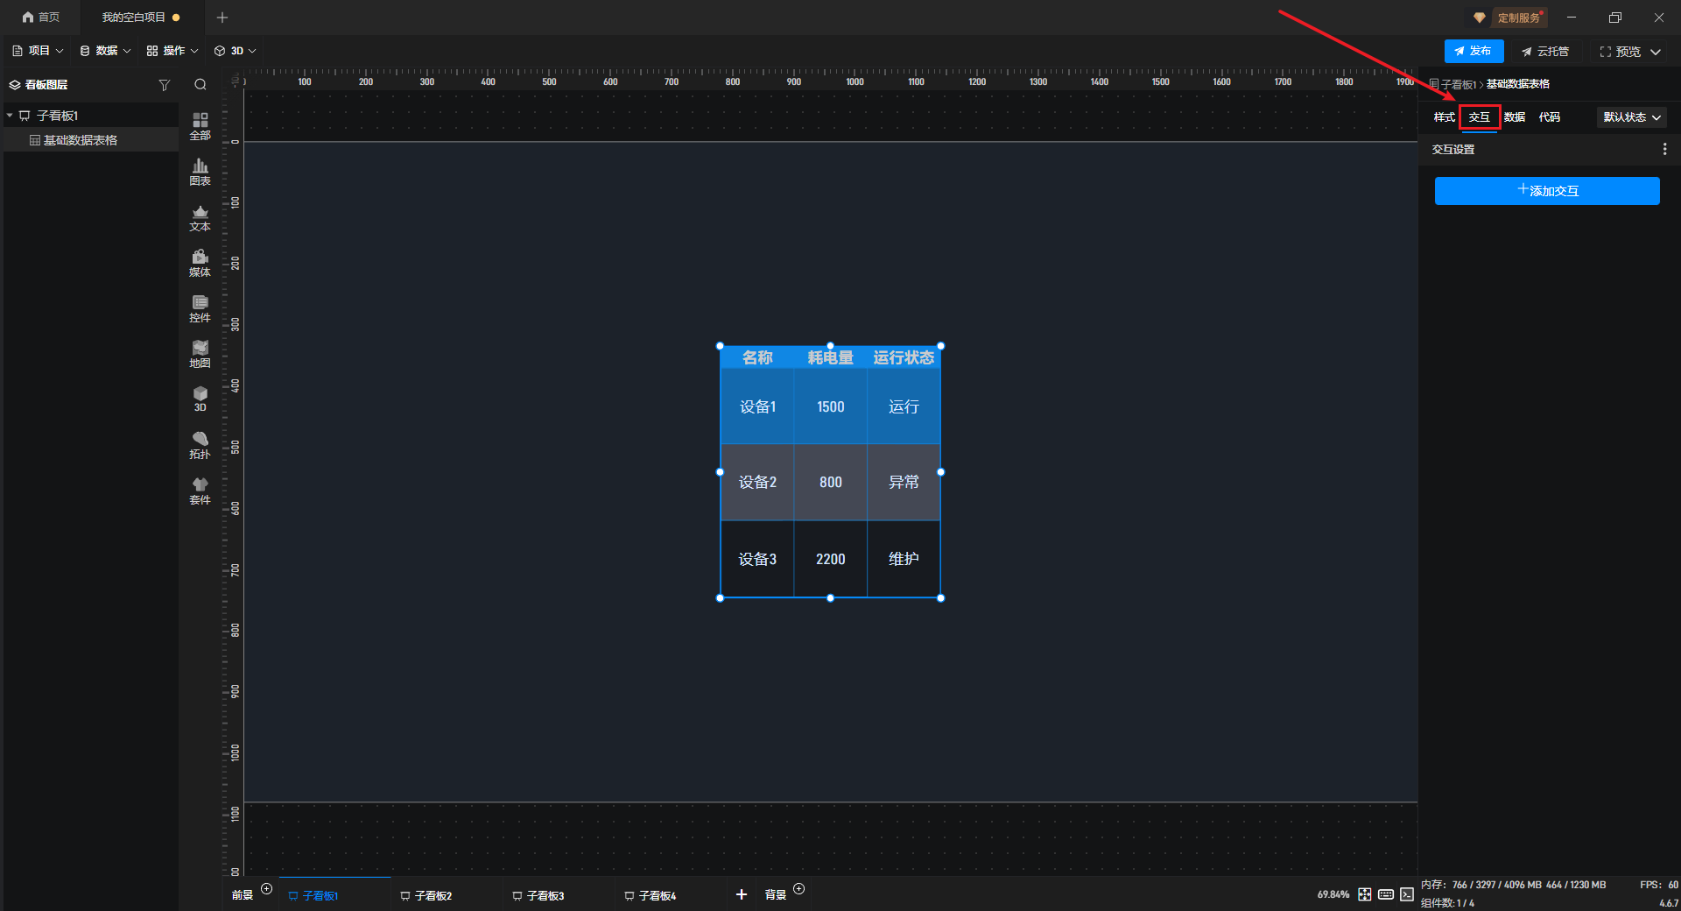
Task: Click the search magnifier above the component sidebar
Action: tap(200, 85)
